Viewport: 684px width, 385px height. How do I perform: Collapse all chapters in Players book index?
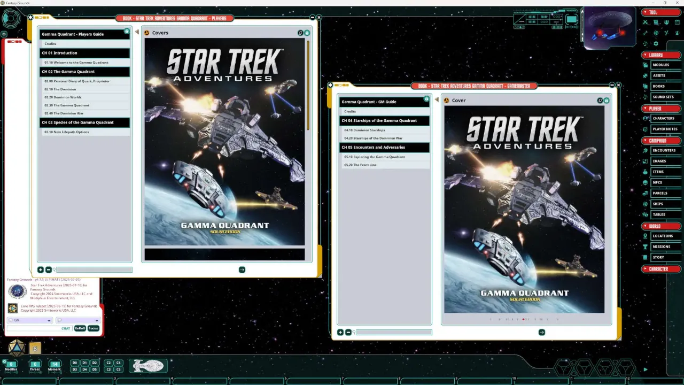[x=49, y=269]
